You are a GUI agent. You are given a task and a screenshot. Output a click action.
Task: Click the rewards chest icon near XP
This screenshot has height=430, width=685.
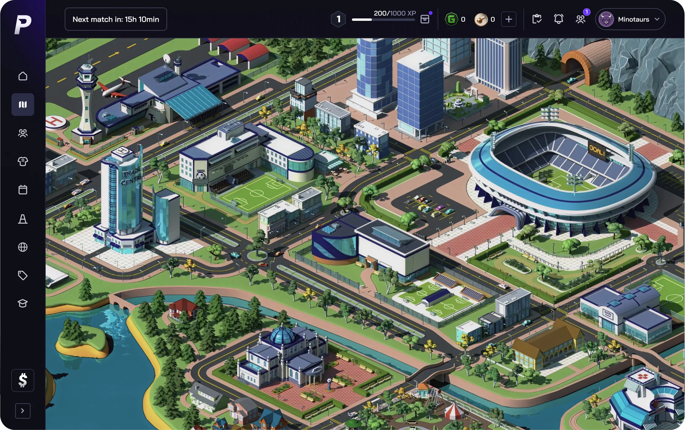[425, 19]
